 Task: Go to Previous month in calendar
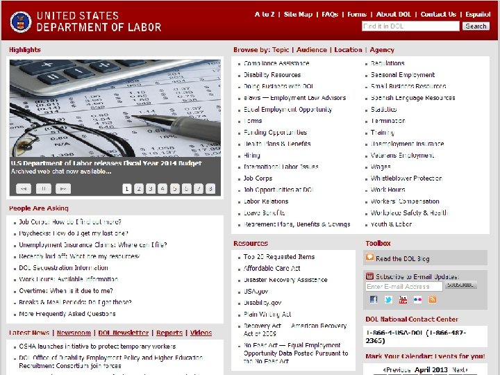click(x=397, y=370)
